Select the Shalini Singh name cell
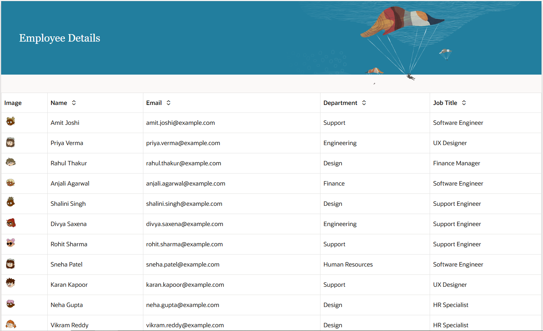 pos(68,204)
